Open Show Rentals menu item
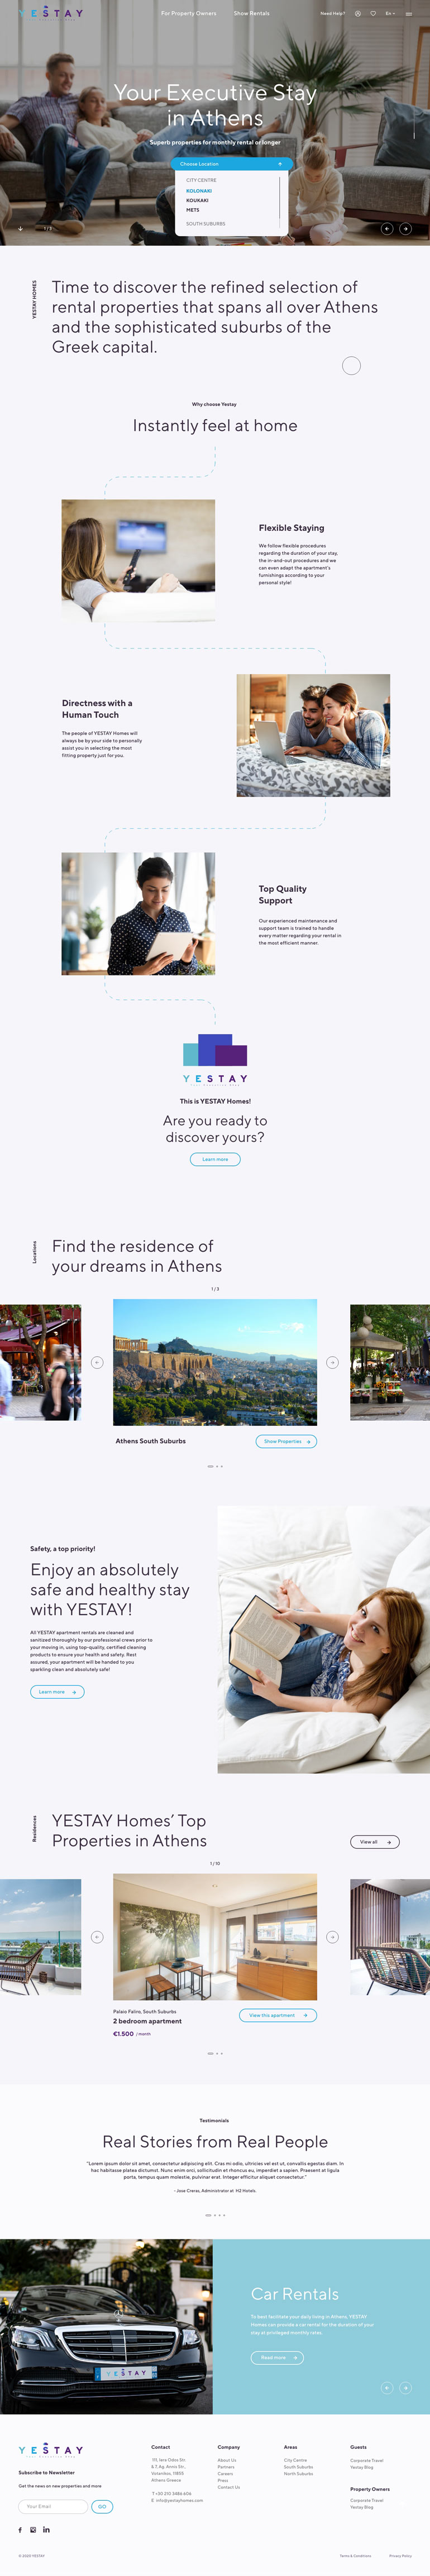The height and width of the screenshot is (2576, 430). point(252,13)
